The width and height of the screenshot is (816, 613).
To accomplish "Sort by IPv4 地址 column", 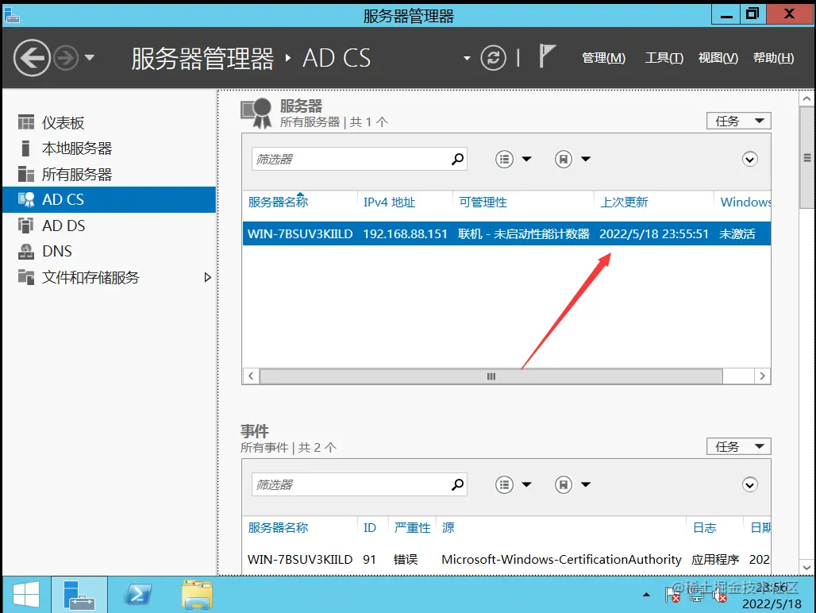I will tap(389, 202).
